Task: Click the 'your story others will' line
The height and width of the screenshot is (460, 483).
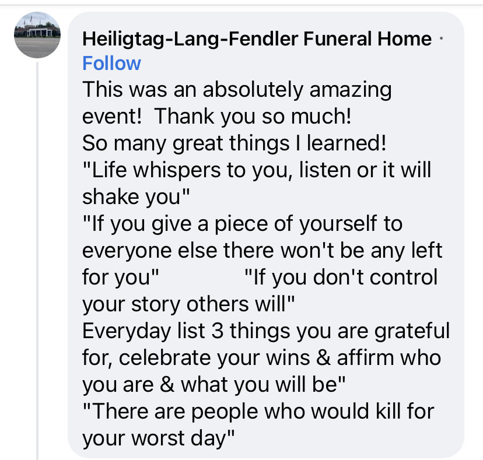Action: (x=188, y=304)
